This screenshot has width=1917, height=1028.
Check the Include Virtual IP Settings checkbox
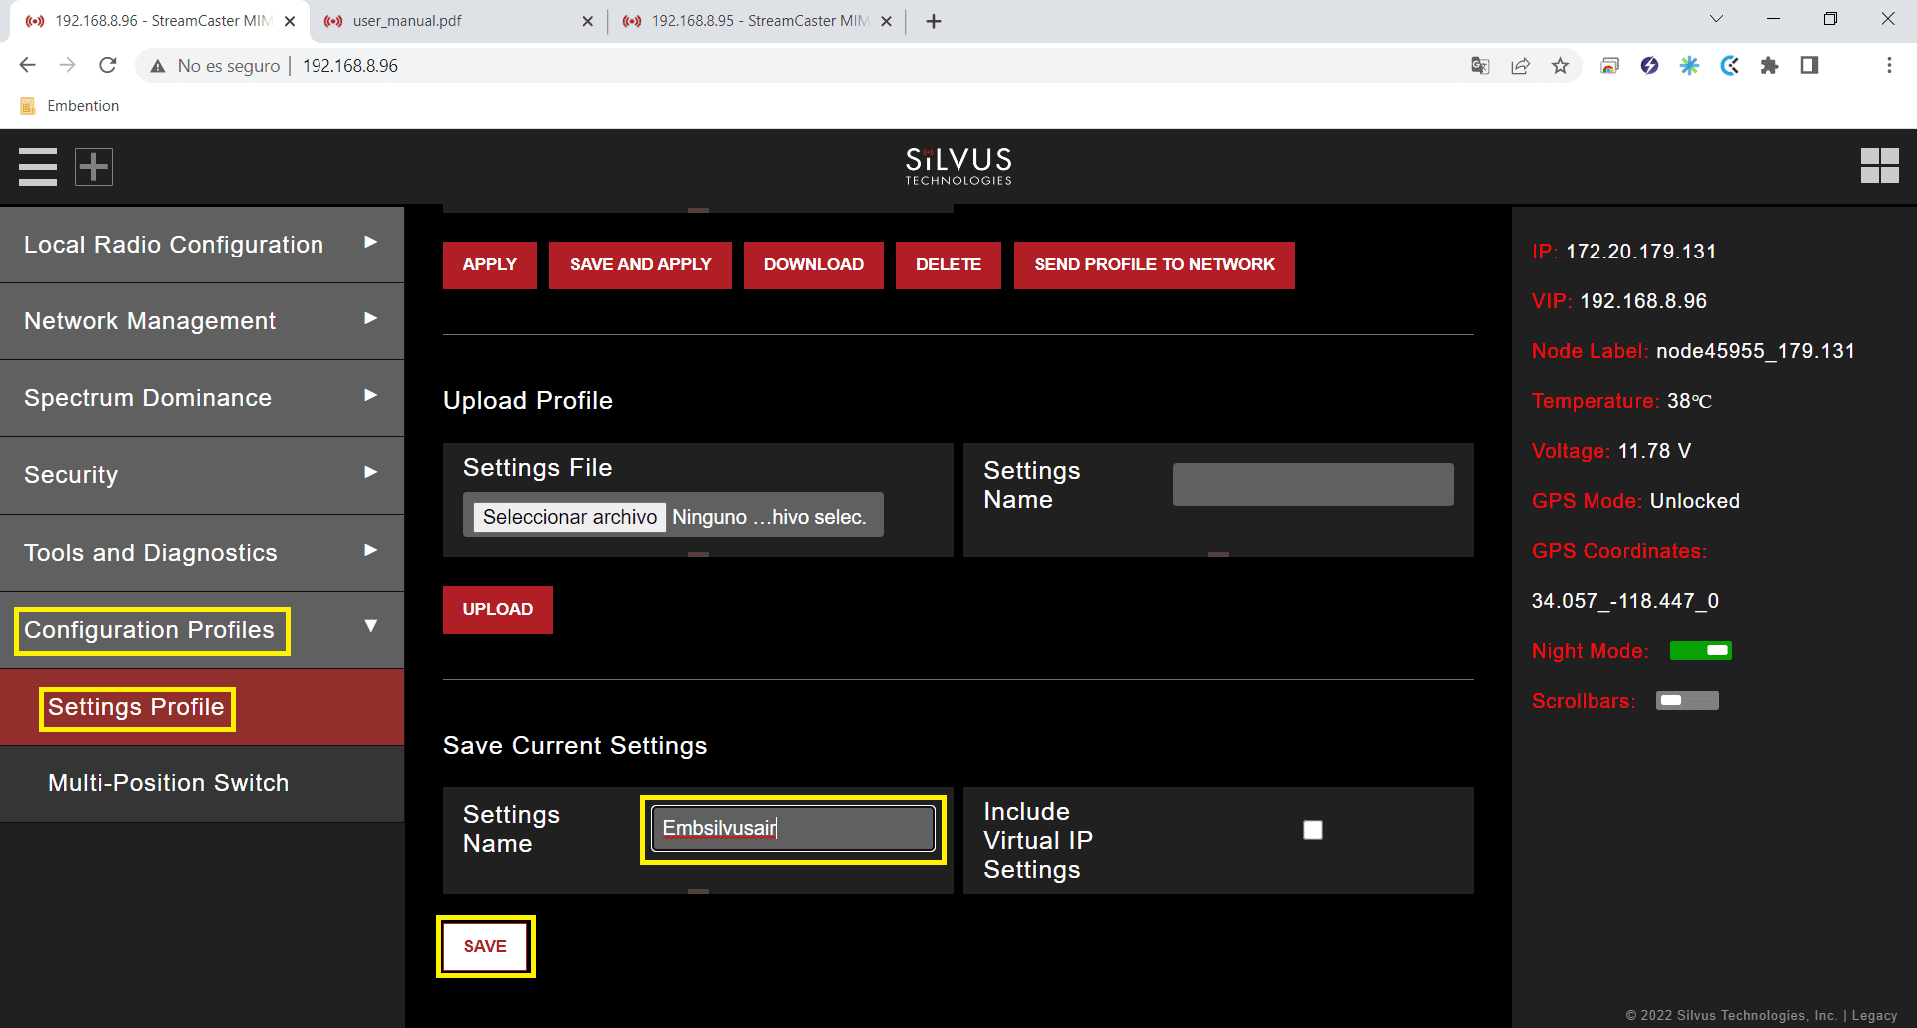[1313, 830]
